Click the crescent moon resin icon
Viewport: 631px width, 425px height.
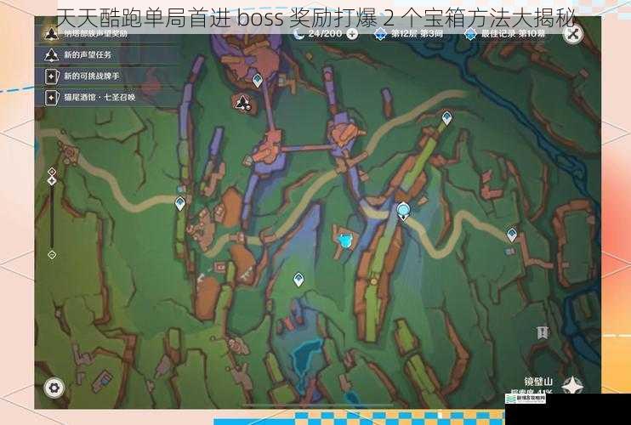point(299,34)
